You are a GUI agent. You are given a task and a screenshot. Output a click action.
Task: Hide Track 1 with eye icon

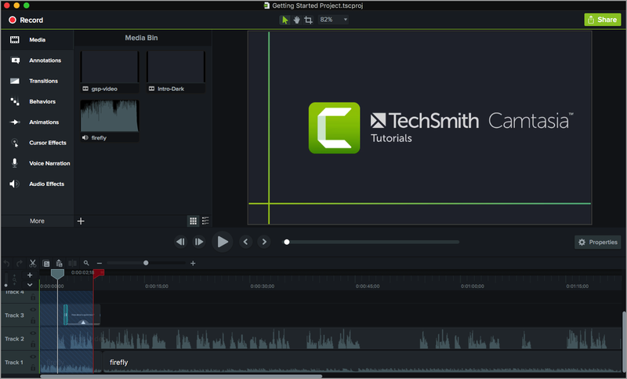pos(33,356)
